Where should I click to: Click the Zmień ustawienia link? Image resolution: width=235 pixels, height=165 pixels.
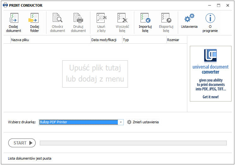[x=145, y=122]
